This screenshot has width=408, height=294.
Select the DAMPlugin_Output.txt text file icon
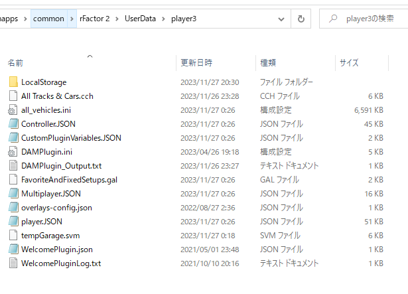coord(13,166)
